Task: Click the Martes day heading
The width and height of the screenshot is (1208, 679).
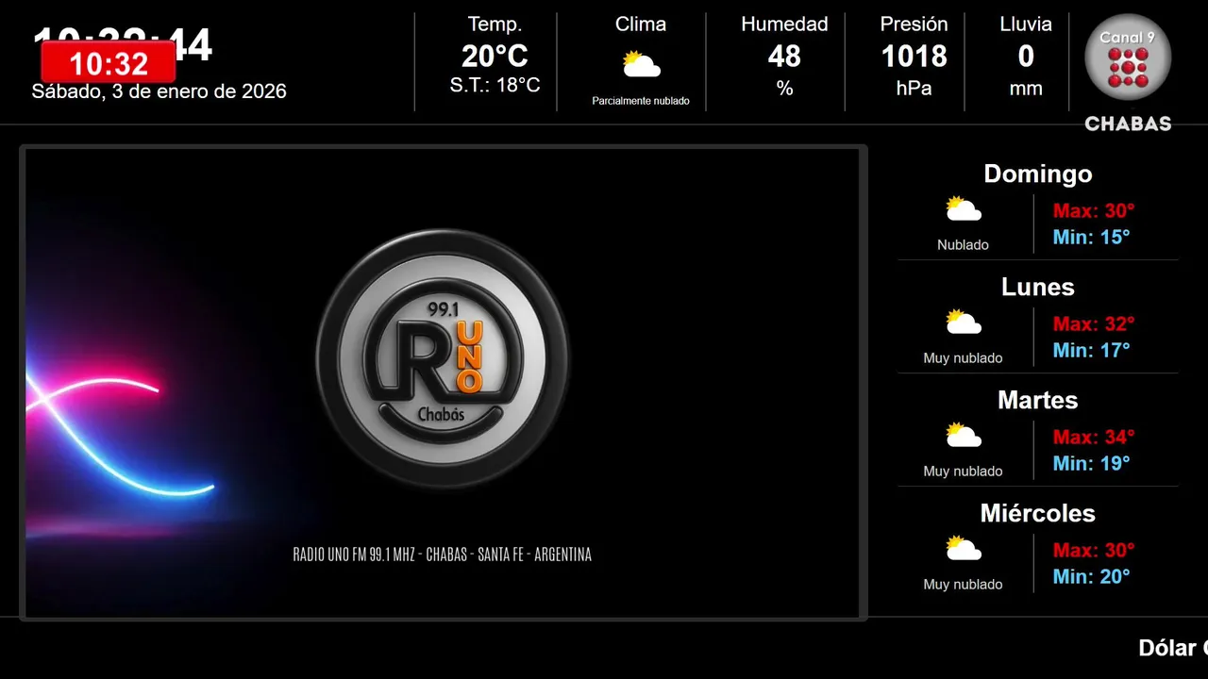Action: pyautogui.click(x=1038, y=400)
